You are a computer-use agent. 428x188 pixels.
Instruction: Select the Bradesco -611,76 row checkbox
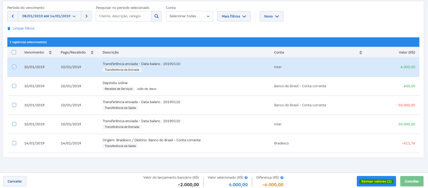click(x=14, y=143)
